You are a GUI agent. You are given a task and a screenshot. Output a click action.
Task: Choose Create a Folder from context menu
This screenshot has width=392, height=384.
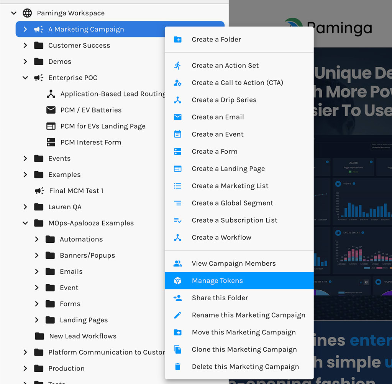(x=239, y=40)
